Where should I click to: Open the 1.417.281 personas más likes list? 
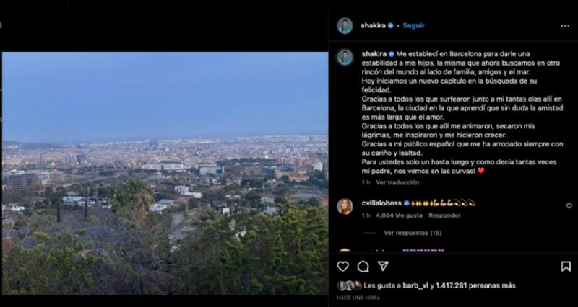[x=475, y=285]
